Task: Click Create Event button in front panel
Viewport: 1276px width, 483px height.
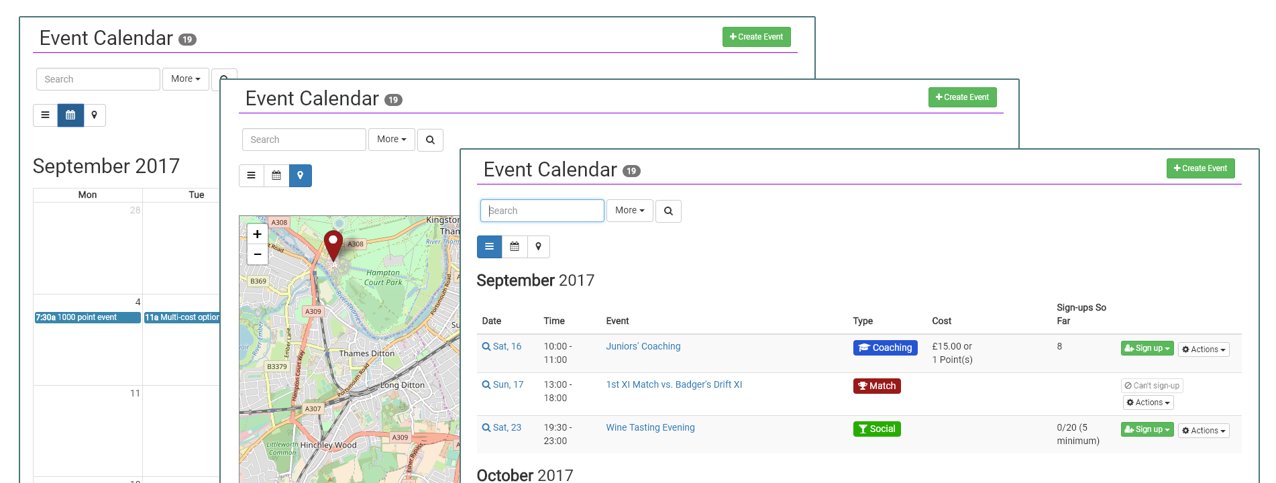Action: click(x=1200, y=168)
